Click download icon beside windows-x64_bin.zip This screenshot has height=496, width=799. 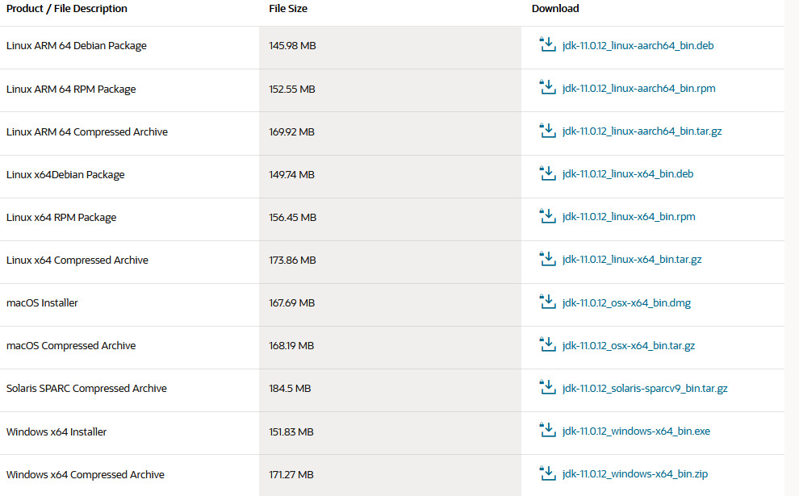[547, 473]
